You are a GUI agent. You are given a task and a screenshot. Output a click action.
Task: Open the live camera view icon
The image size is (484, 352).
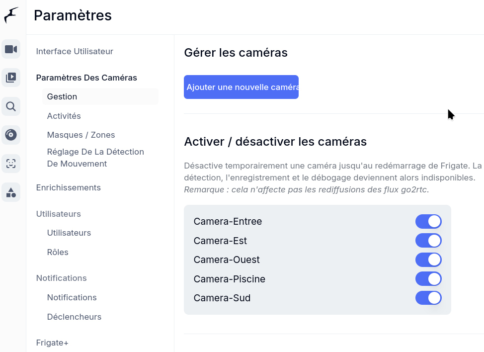tap(11, 49)
